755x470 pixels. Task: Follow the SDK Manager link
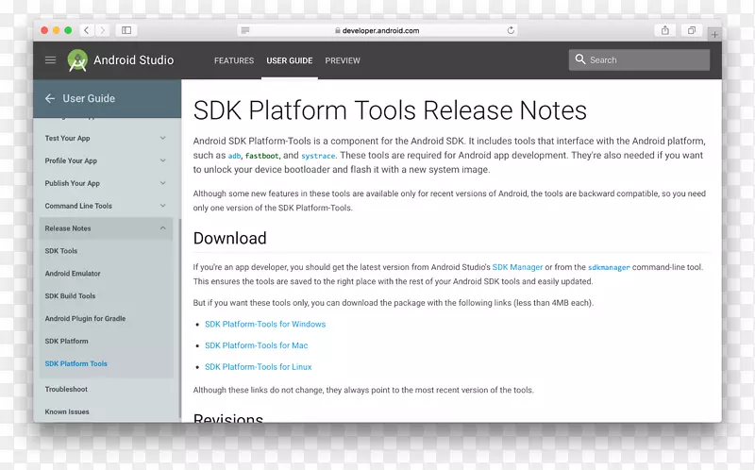tap(517, 267)
